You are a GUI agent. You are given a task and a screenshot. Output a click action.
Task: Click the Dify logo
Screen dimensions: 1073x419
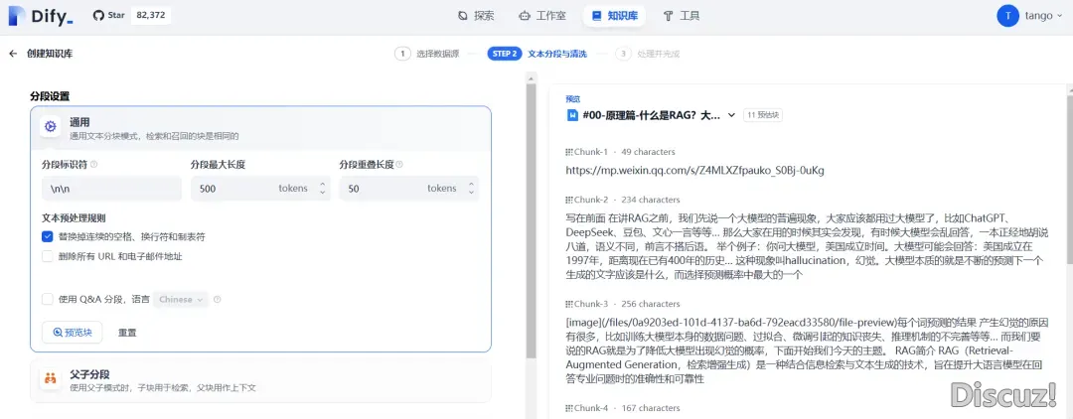click(41, 16)
